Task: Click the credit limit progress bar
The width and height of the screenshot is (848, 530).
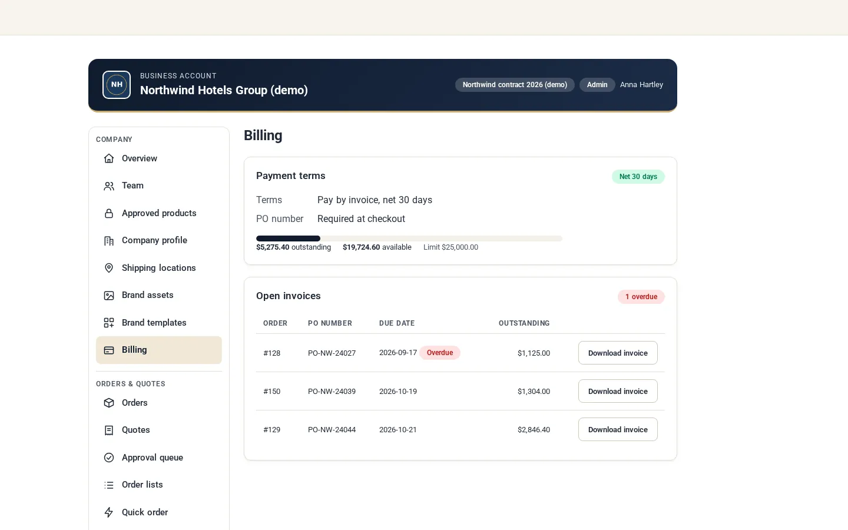Action: click(x=409, y=238)
